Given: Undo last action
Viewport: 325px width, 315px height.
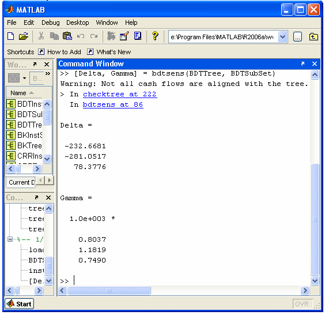Looking at the screenshot, I should click(81, 36).
